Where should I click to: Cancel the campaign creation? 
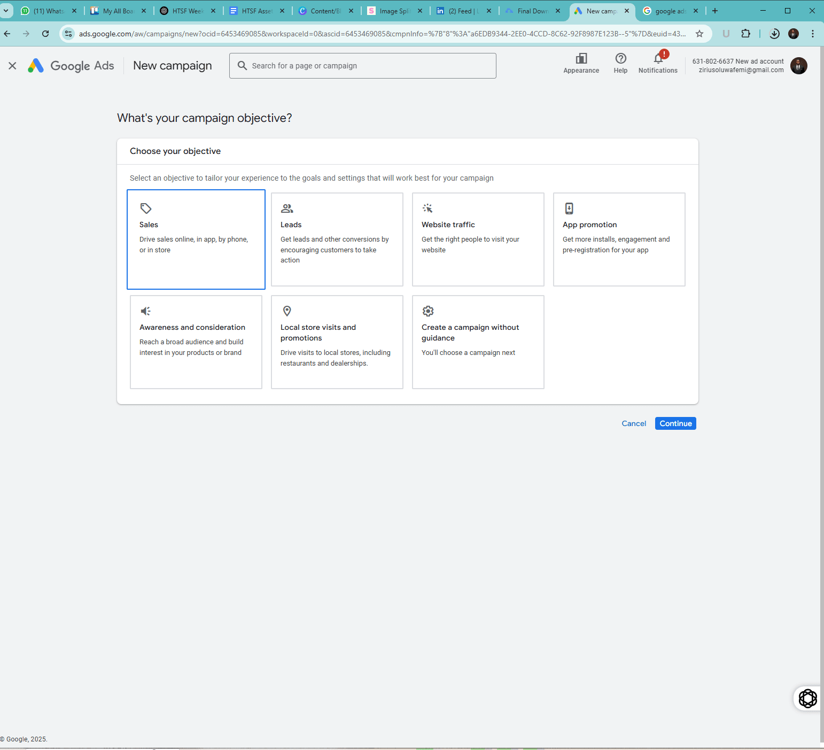coord(634,423)
